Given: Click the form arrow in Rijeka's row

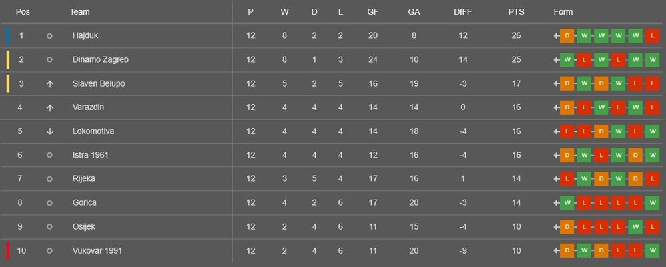Looking at the screenshot, I should (555, 179).
